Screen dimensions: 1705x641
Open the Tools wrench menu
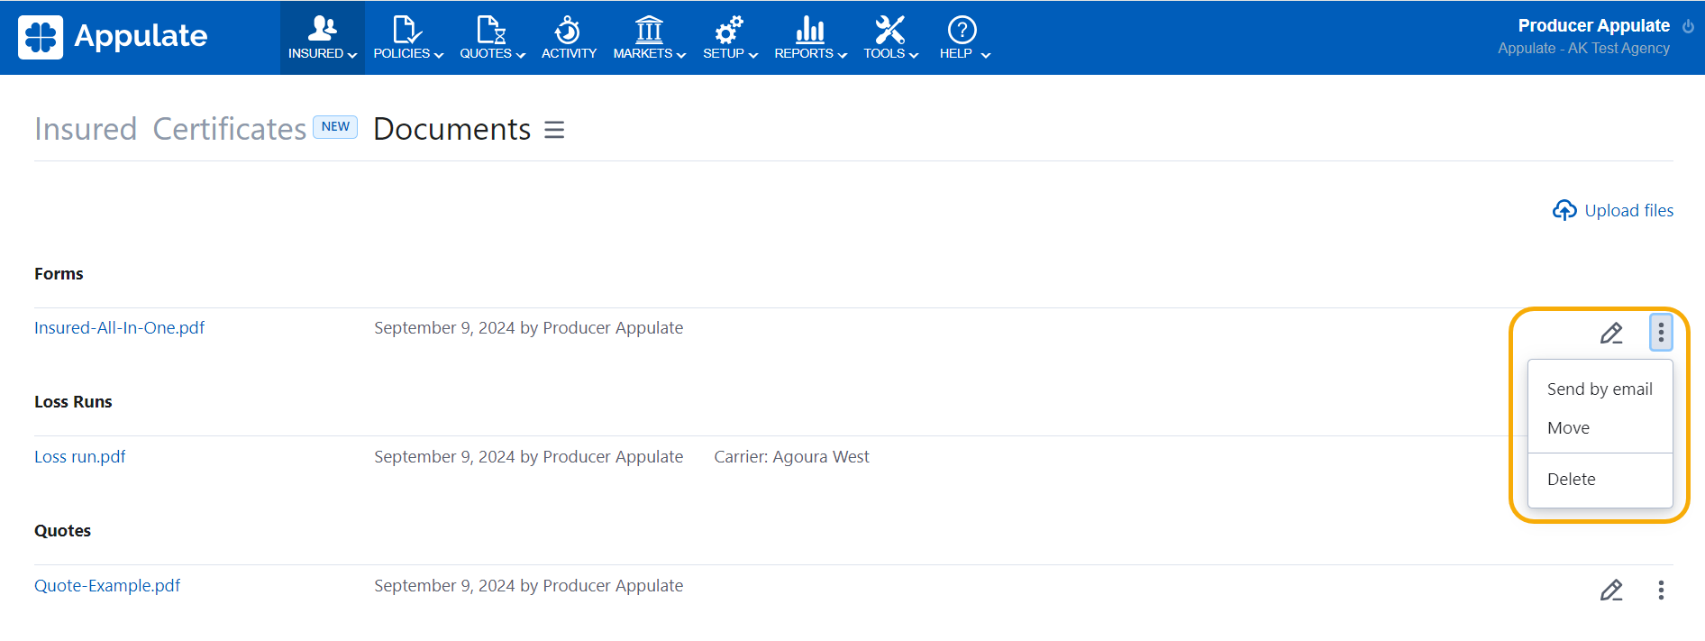tap(889, 38)
